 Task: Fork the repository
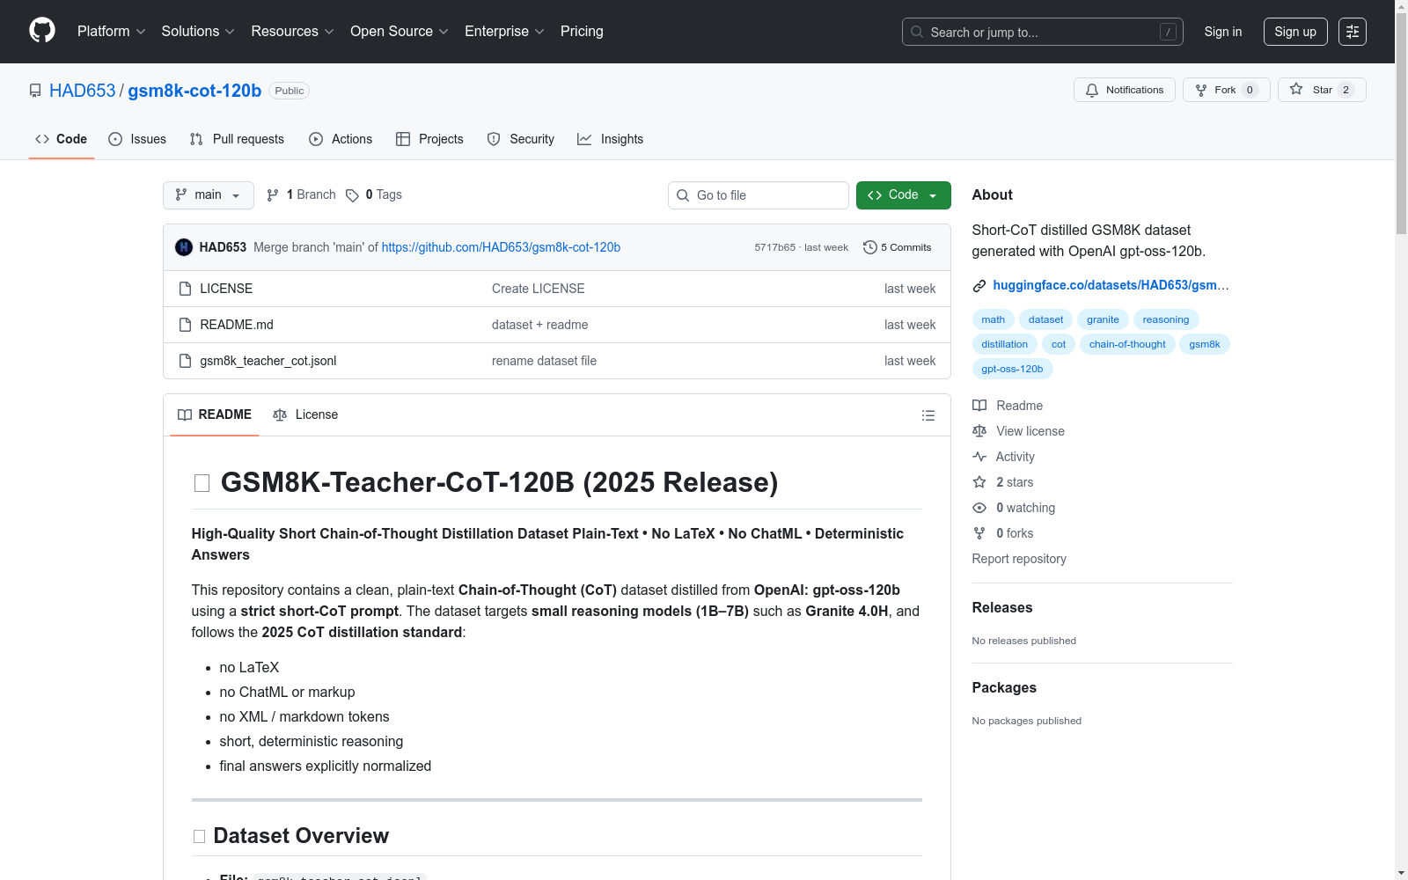[1226, 90]
